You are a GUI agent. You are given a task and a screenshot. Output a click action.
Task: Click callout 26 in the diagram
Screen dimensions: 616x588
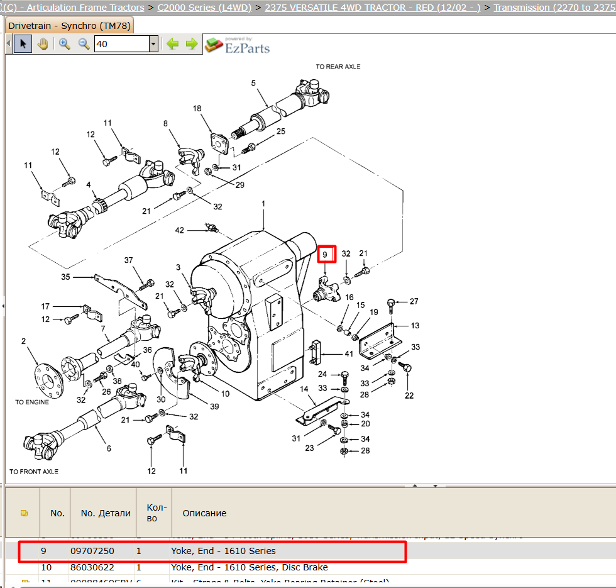pos(106,391)
